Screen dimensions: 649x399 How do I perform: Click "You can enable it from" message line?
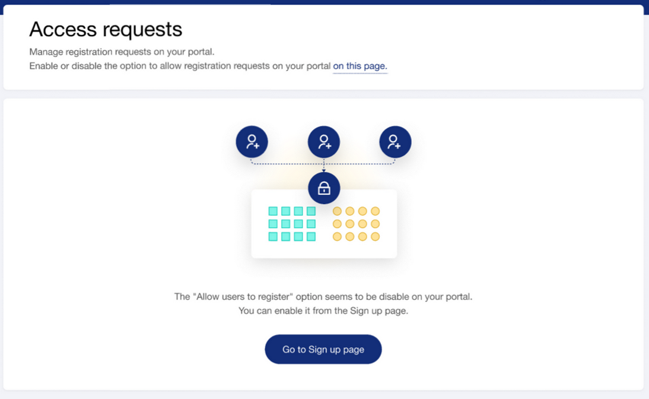coord(323,311)
